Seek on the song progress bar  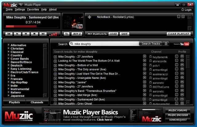tap(32, 27)
